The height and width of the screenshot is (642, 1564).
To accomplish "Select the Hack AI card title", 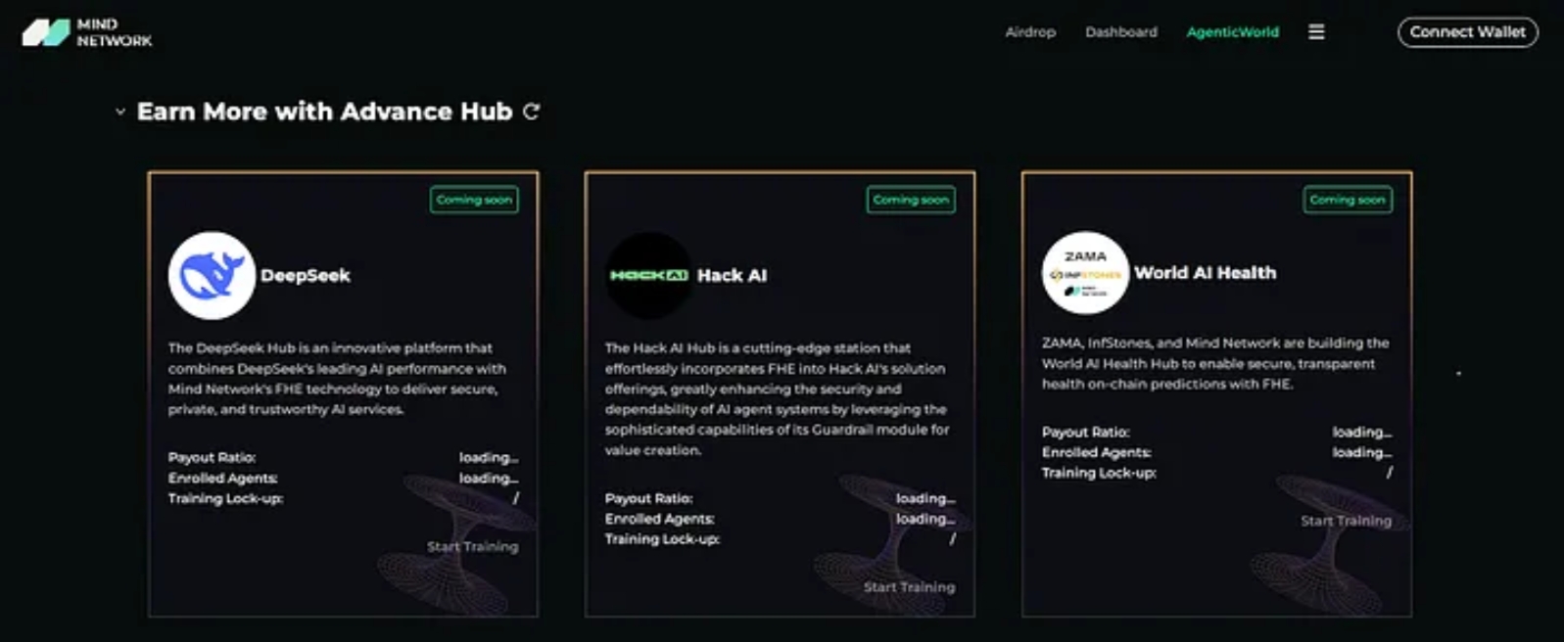I will (x=733, y=276).
